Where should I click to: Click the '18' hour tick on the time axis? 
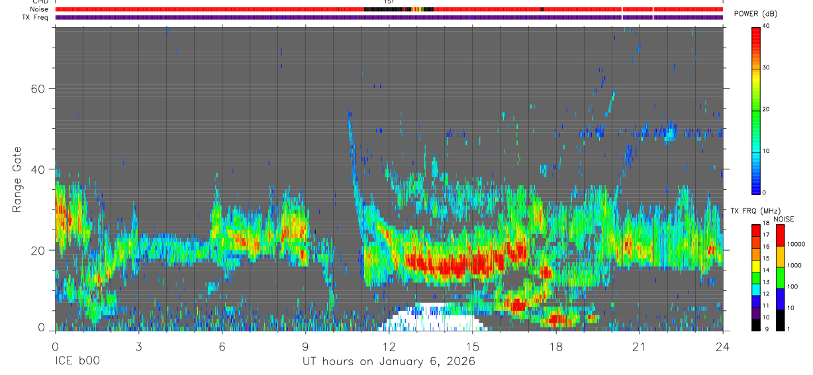[556, 347]
